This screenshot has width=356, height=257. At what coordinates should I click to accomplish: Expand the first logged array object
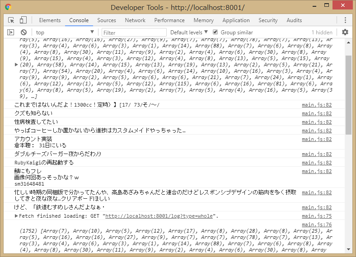point(17,65)
